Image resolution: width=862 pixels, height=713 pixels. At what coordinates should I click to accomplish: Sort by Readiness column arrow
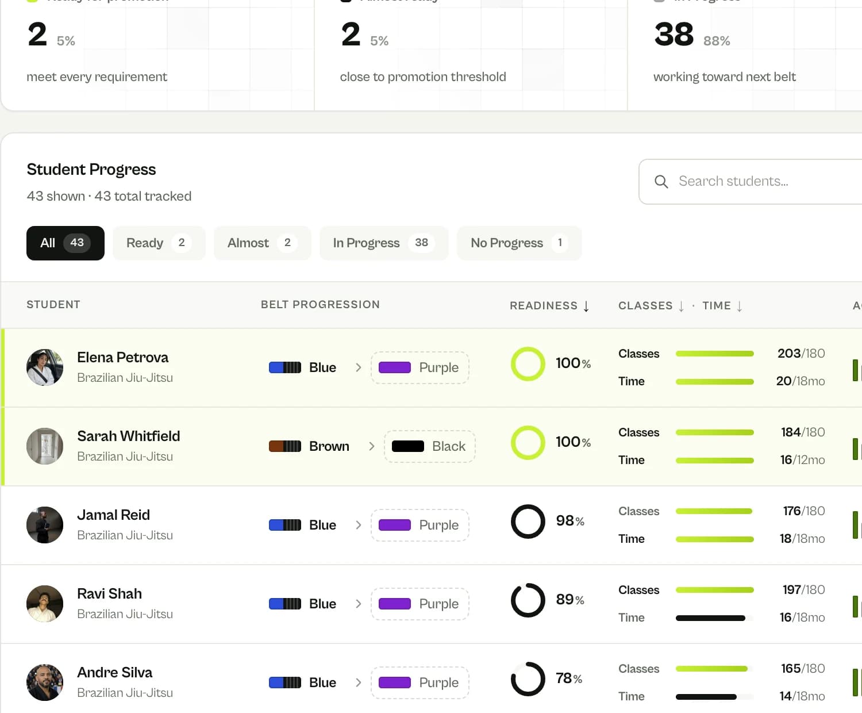(x=586, y=306)
